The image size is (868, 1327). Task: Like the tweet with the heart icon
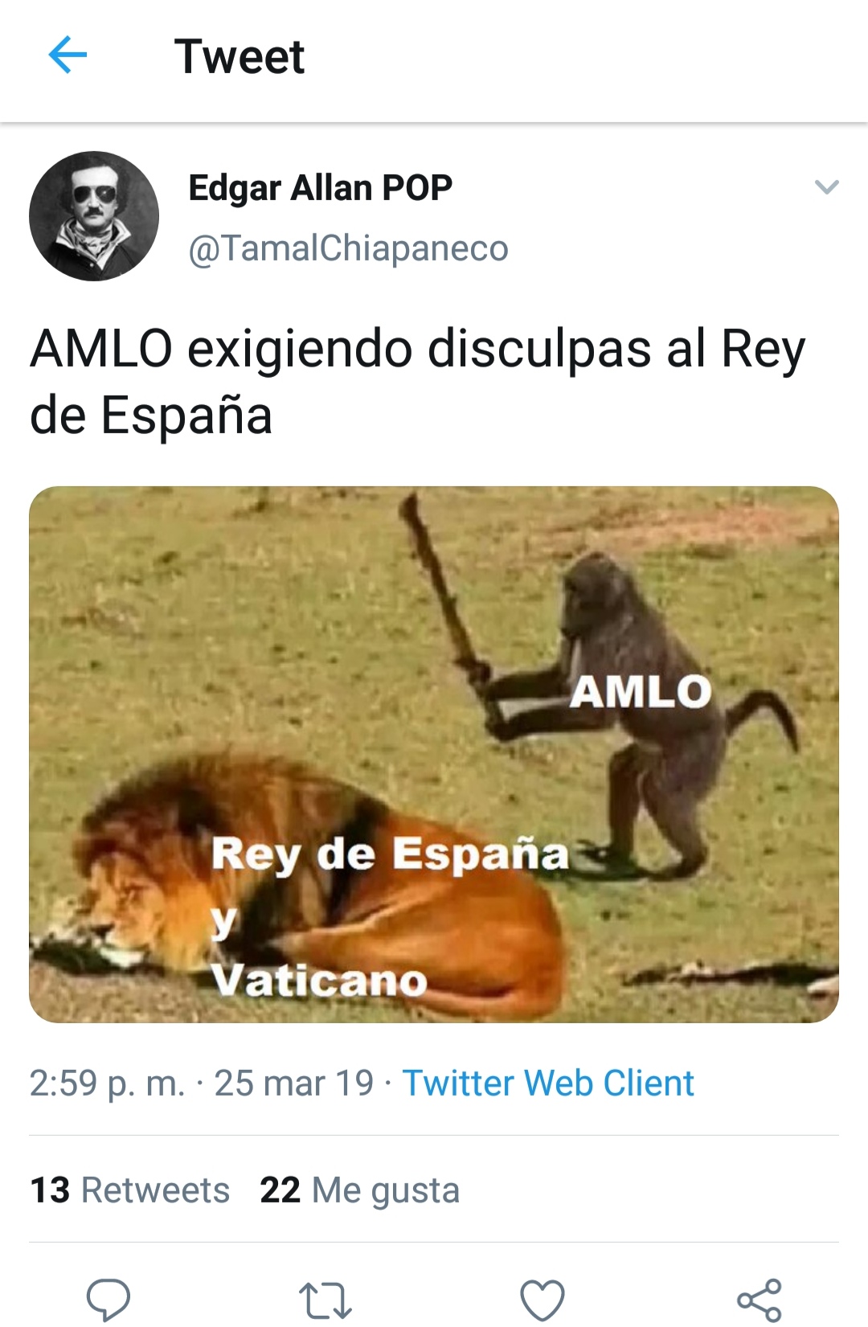click(x=542, y=1300)
